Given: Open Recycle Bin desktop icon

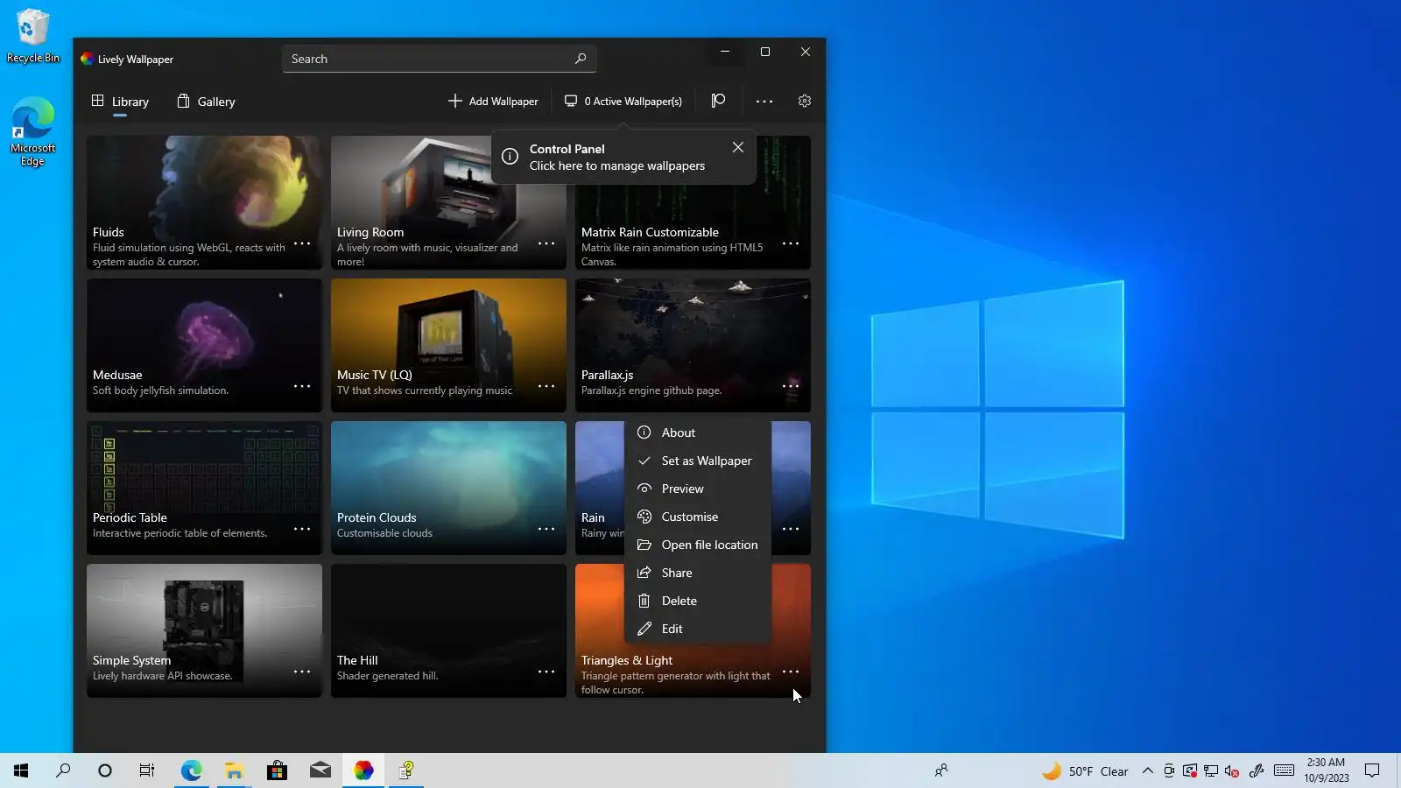Looking at the screenshot, I should tap(32, 35).
